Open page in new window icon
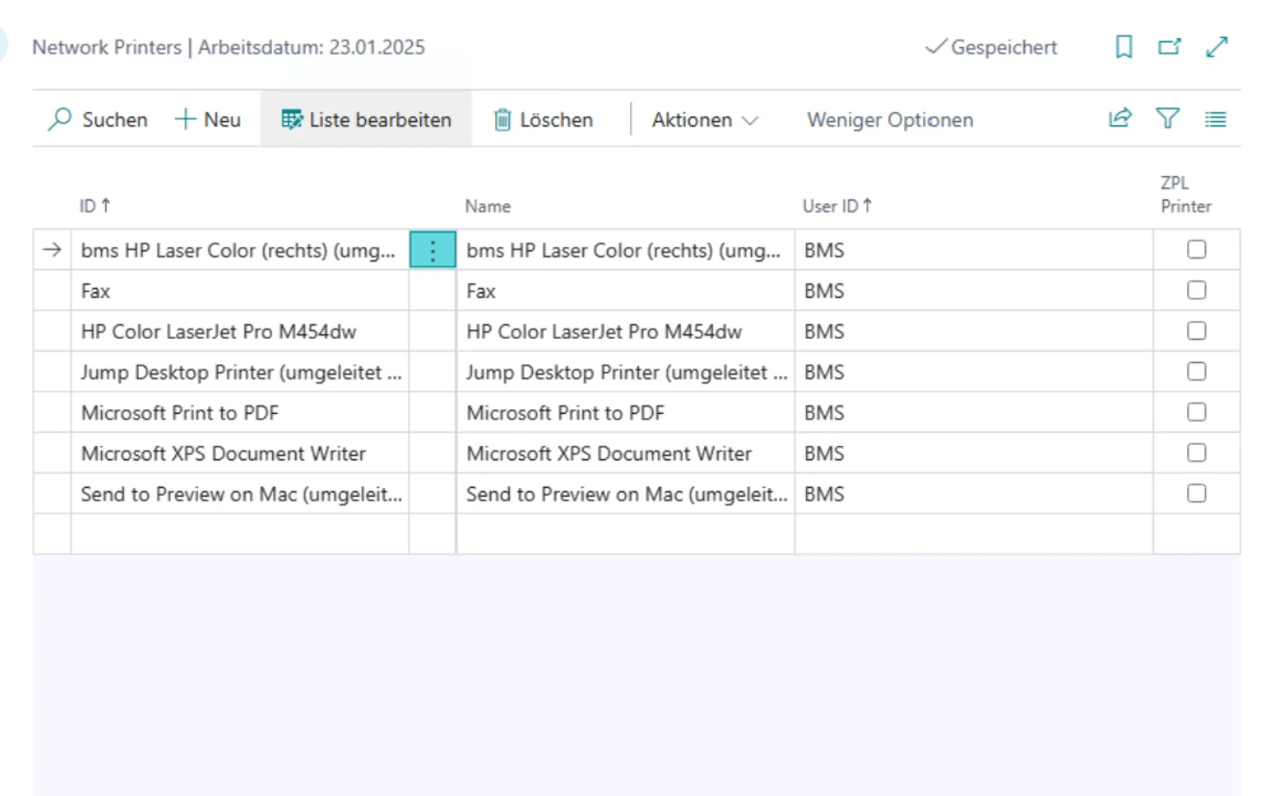This screenshot has width=1273, height=796. pyautogui.click(x=1170, y=47)
